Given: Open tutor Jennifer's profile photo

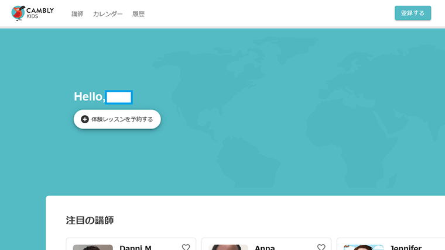Looking at the screenshot, I should [364, 248].
